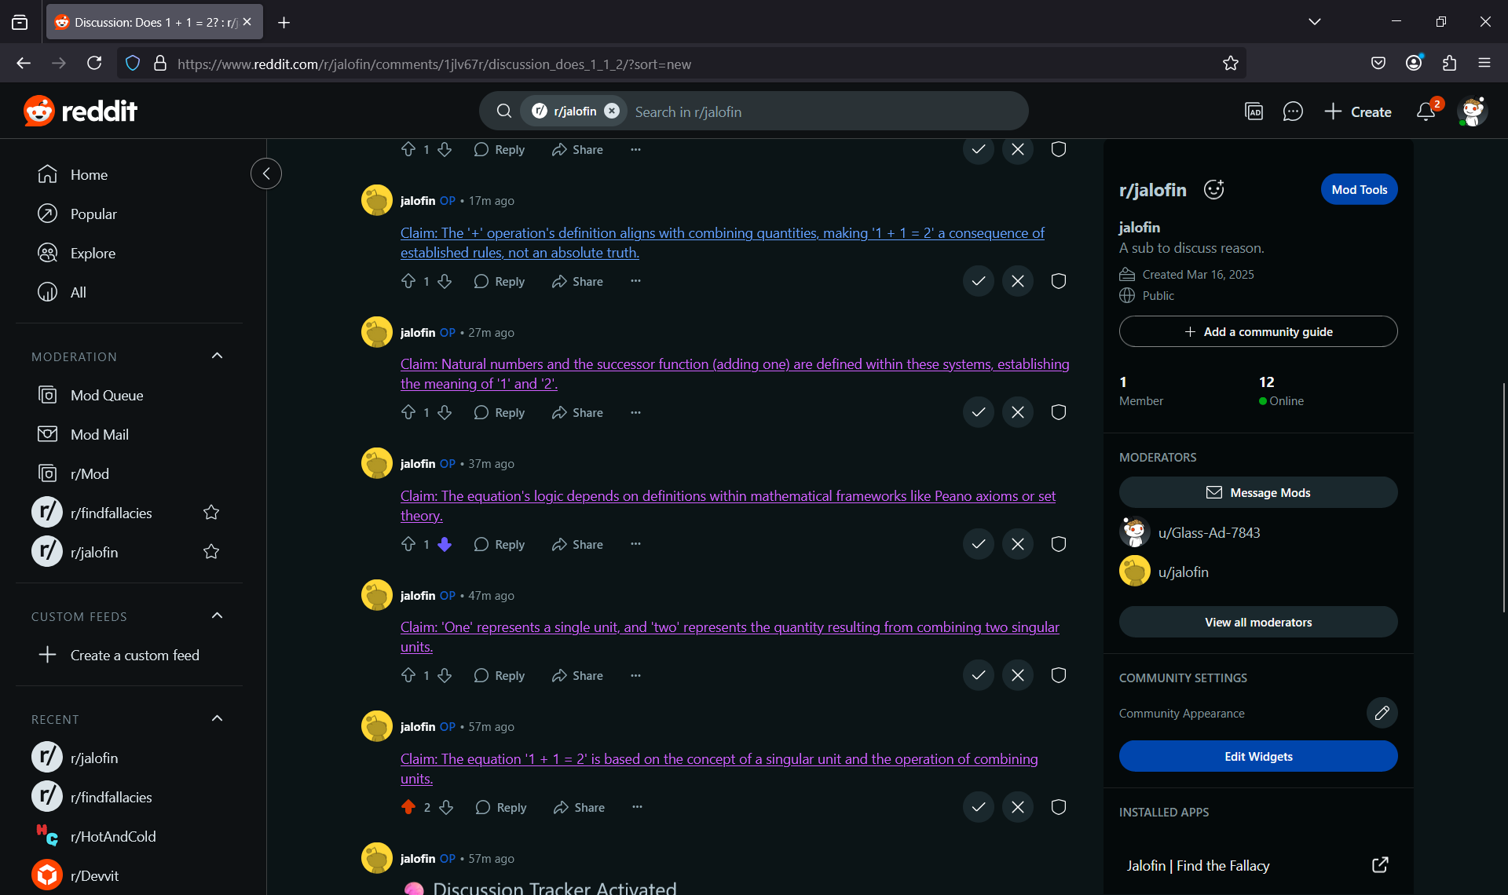Collapse the Recent section
The height and width of the screenshot is (895, 1508).
pos(218,719)
